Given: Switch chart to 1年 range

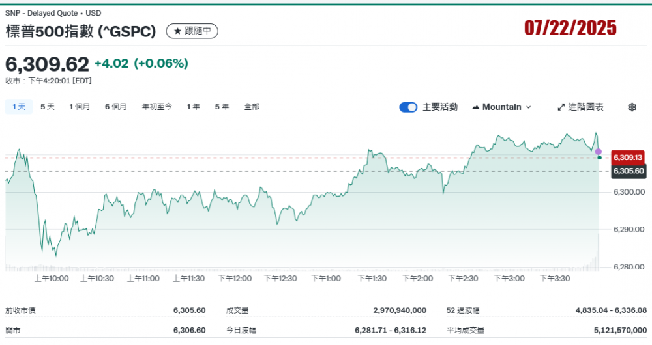Looking at the screenshot, I should [x=193, y=107].
